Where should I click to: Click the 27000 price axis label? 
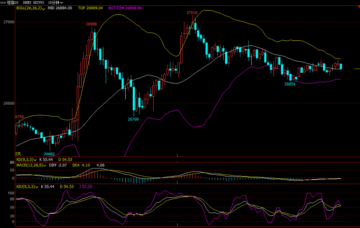(x=8, y=22)
